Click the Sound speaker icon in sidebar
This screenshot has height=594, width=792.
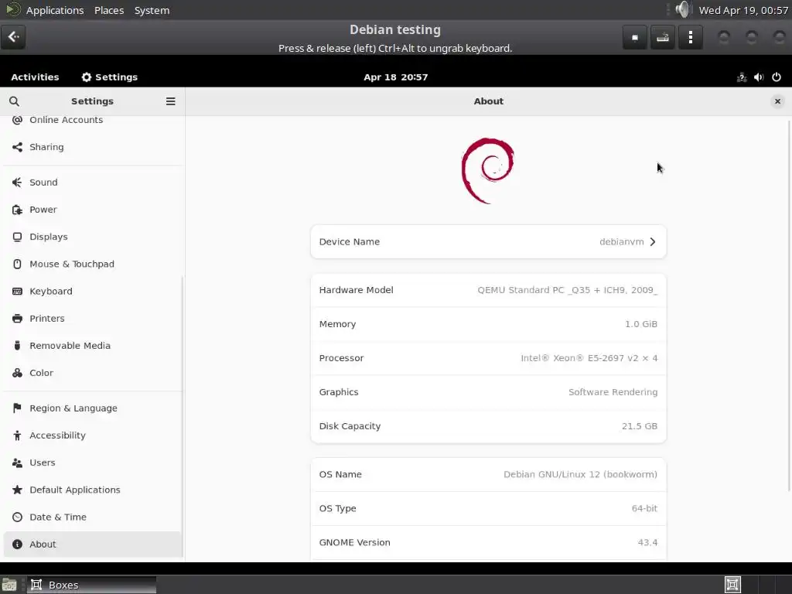point(17,183)
